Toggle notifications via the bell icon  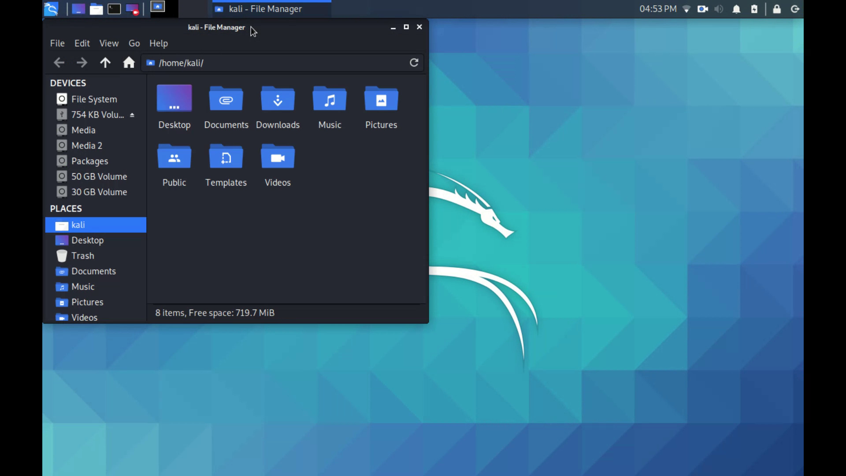[x=736, y=9]
